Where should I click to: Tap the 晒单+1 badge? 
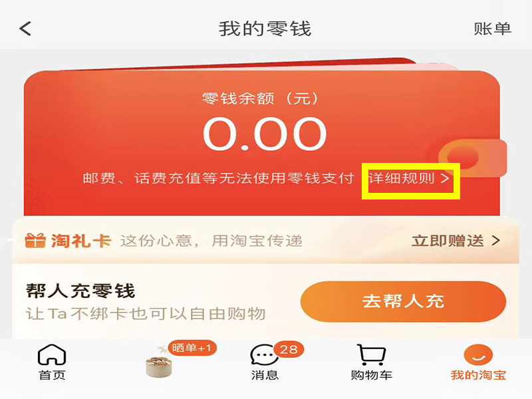192,348
